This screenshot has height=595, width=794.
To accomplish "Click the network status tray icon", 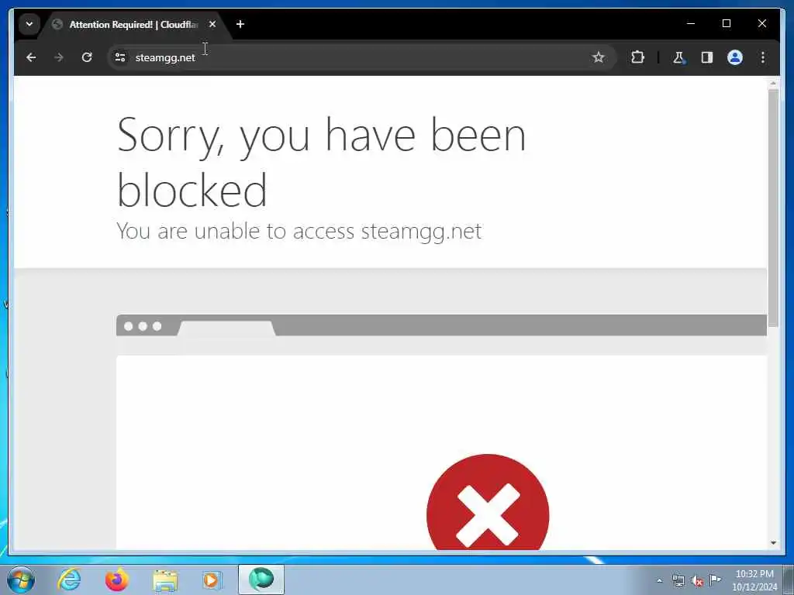I will [x=678, y=581].
